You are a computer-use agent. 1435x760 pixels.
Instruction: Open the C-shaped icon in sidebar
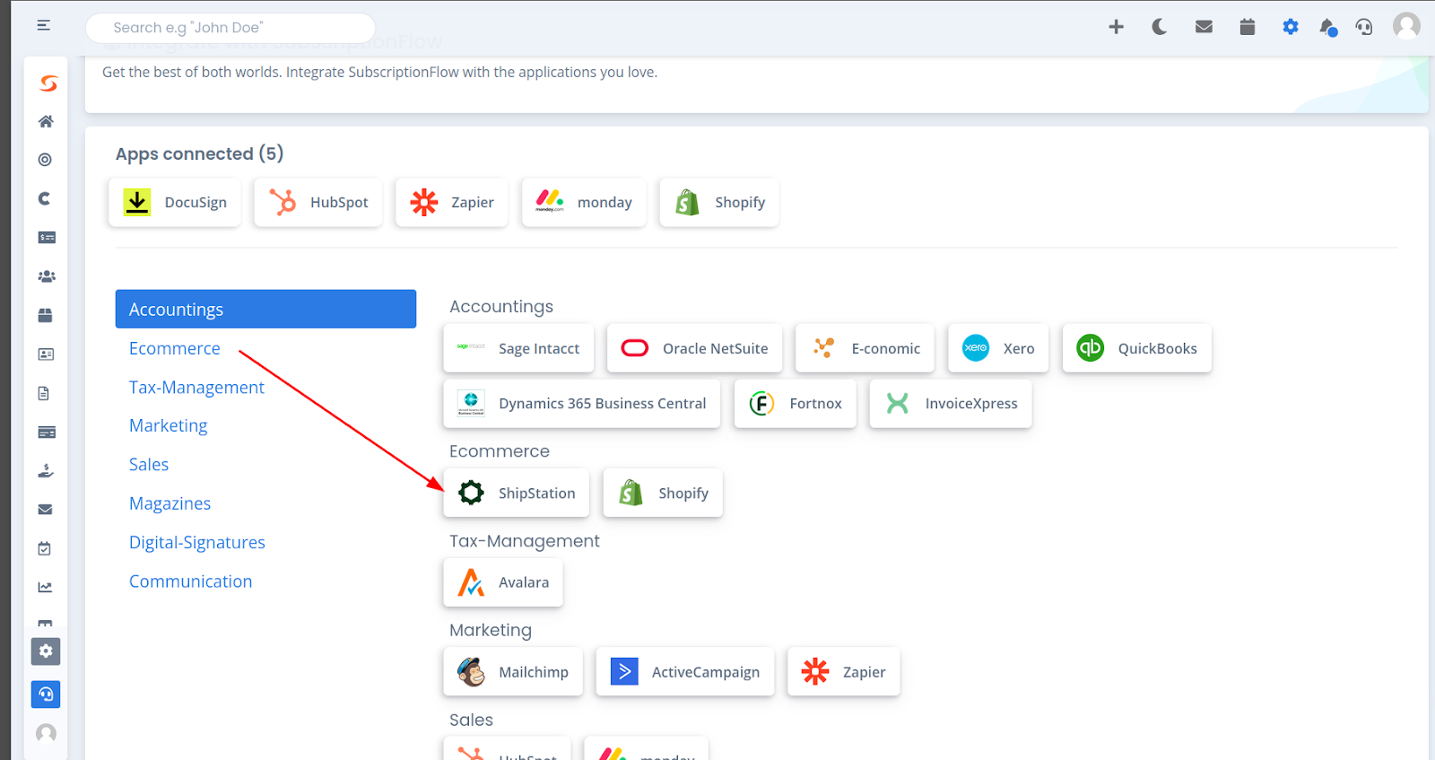[45, 198]
